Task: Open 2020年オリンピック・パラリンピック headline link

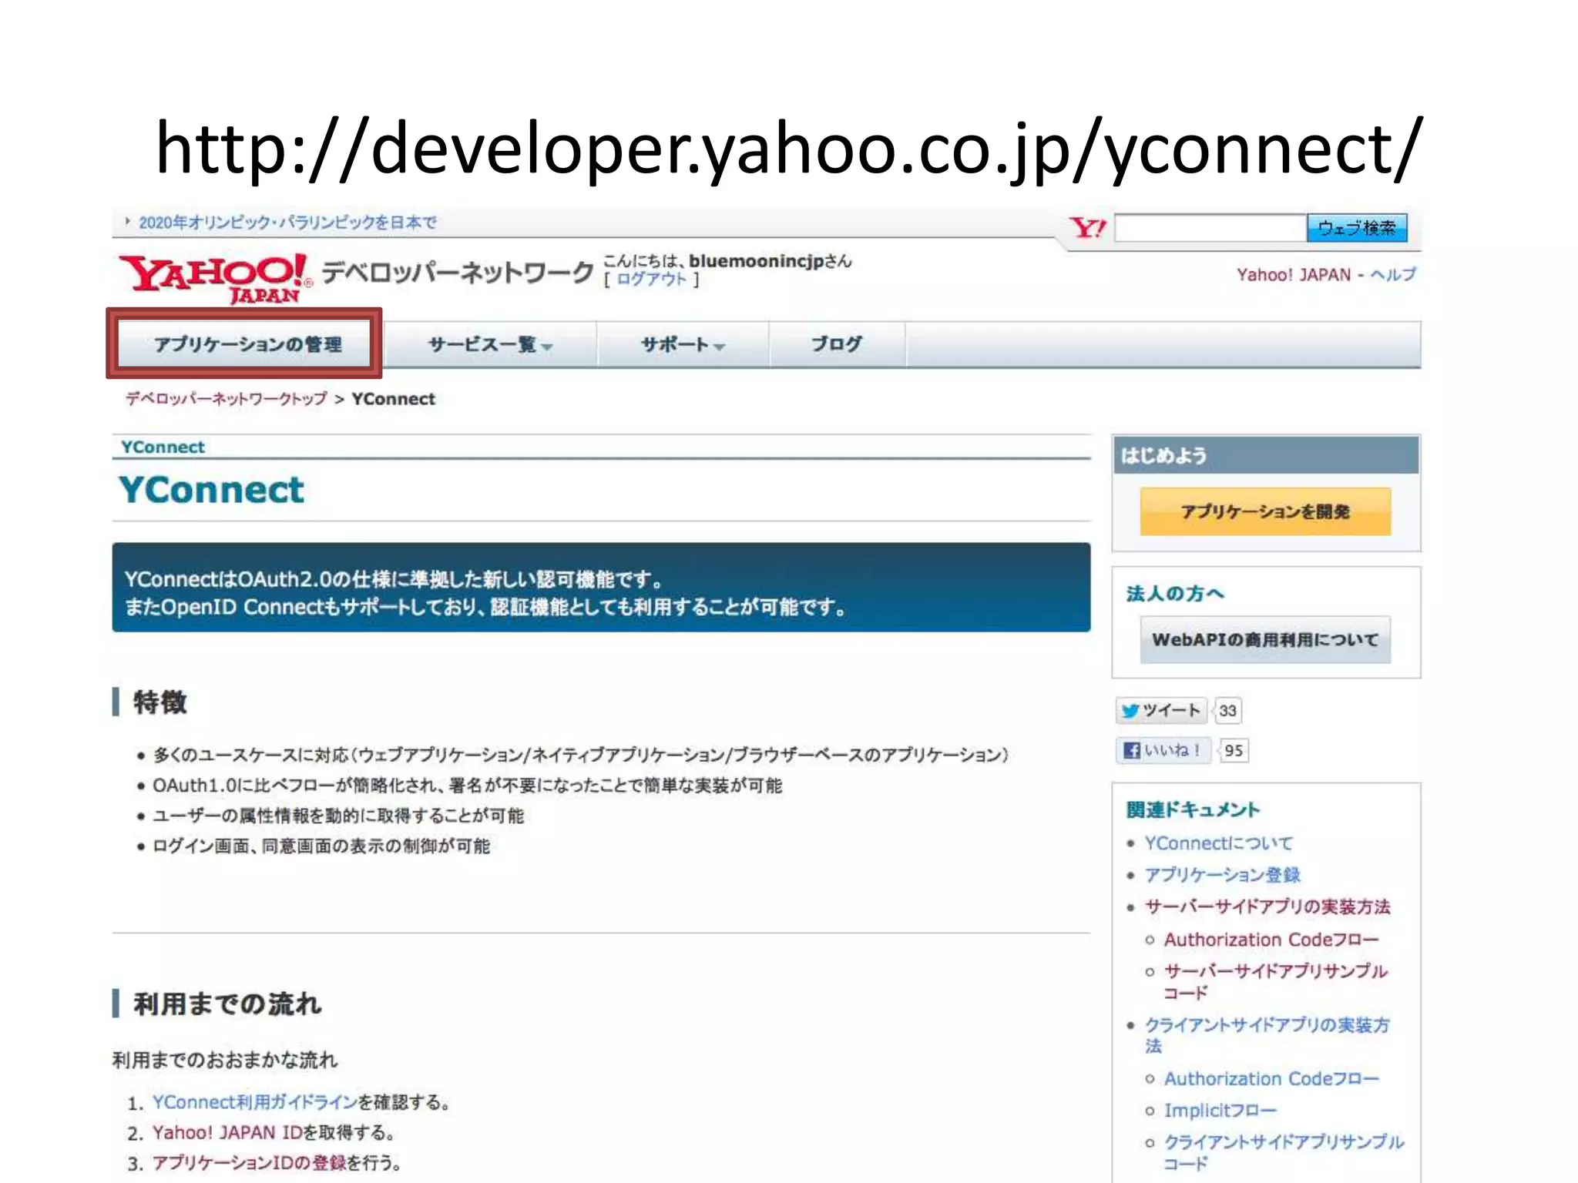Action: click(287, 223)
